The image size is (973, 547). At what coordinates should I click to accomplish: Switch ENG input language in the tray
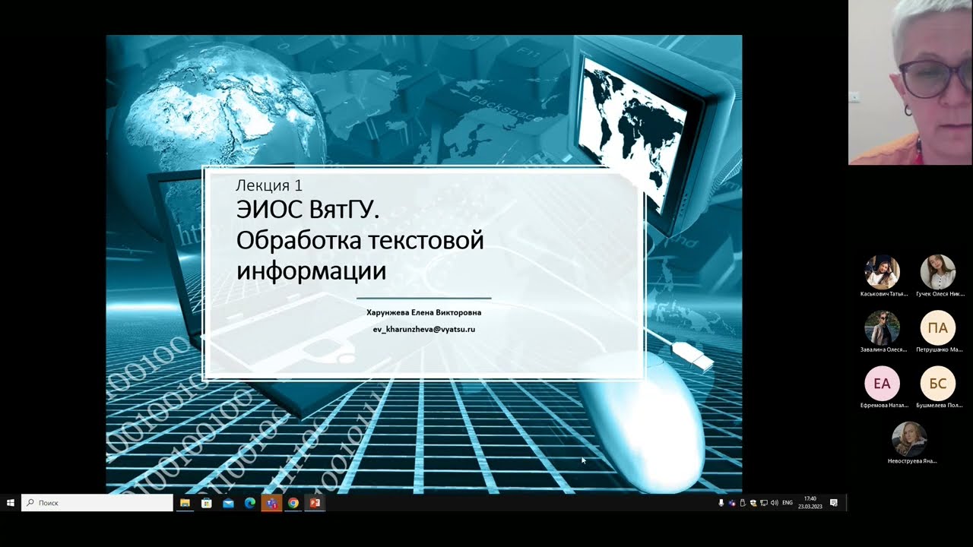(x=788, y=503)
